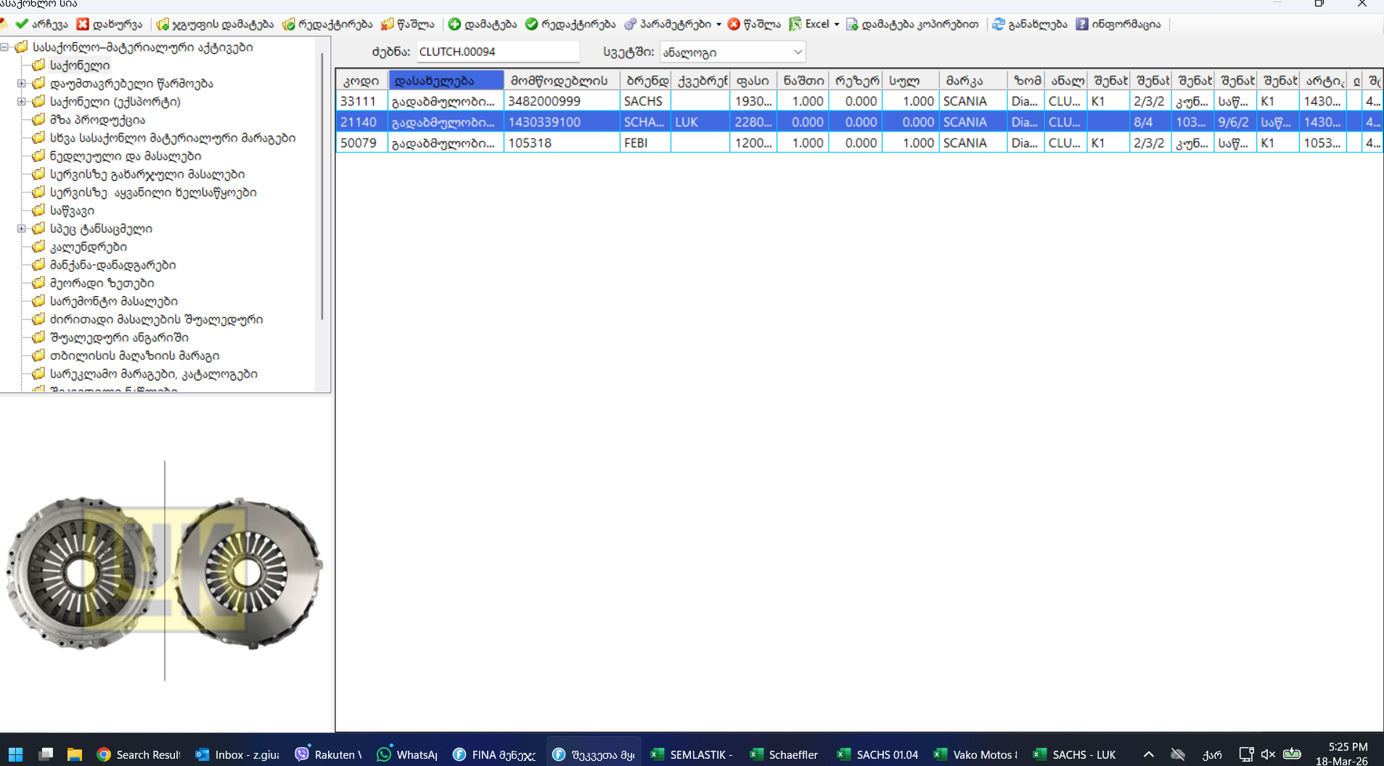1384x766 pixels.
Task: Switch to SACHS 01.04 Excel taskbar item
Action: (877, 754)
